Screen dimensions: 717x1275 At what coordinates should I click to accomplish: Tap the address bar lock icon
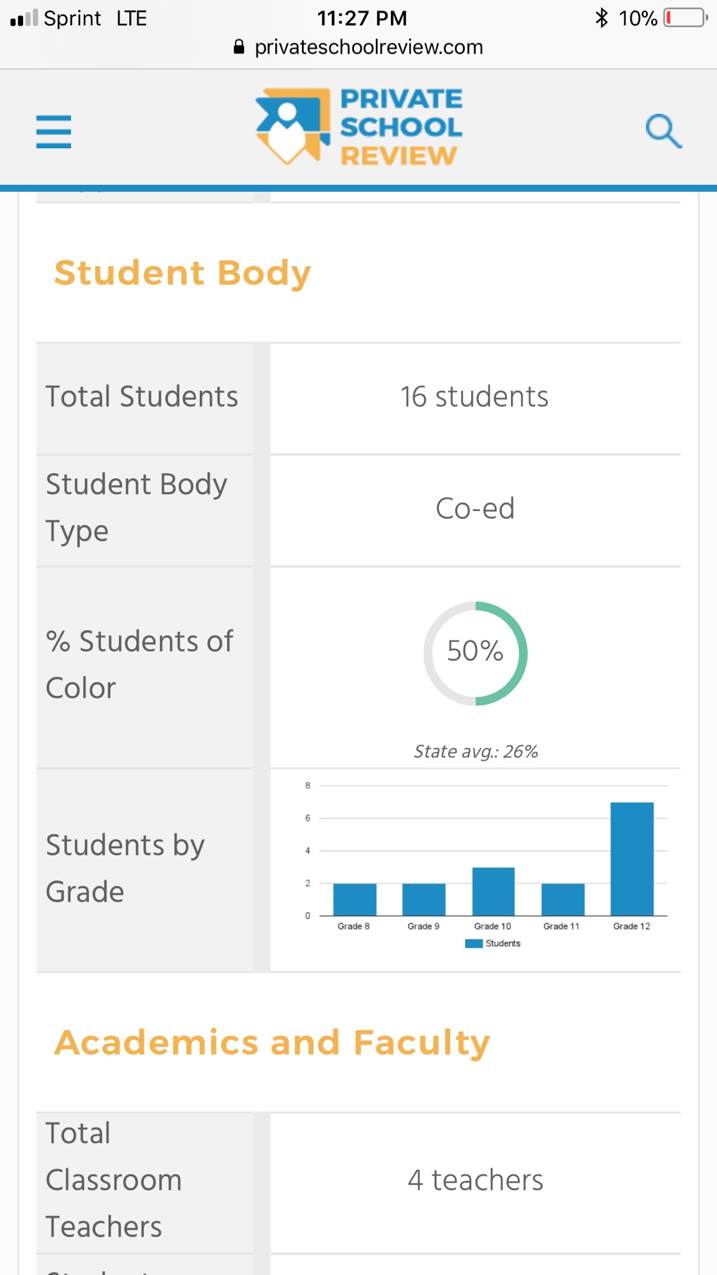click(238, 47)
